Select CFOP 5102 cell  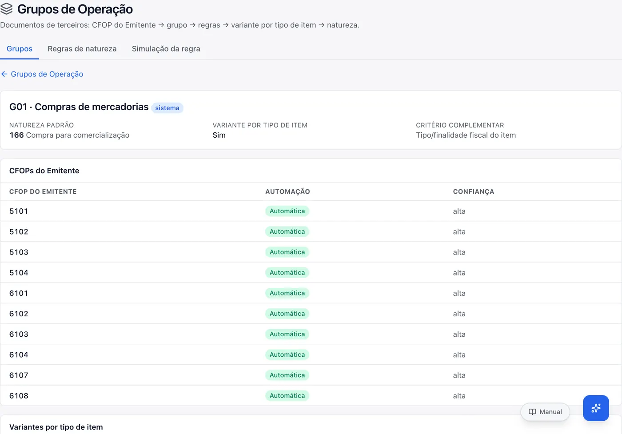coord(19,231)
